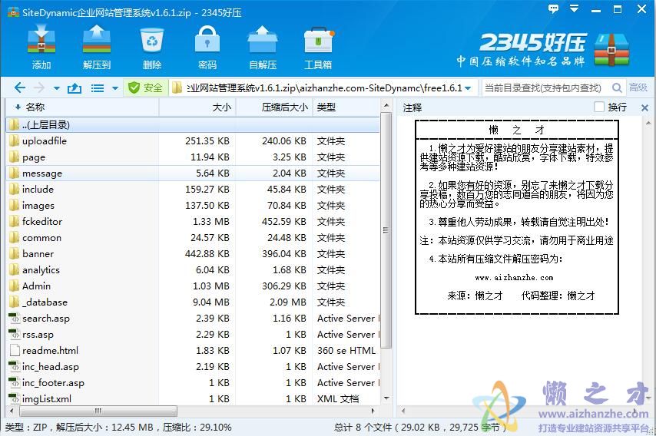Close the 注释 comment panel
Screen dimensions: 656x436
(x=644, y=108)
